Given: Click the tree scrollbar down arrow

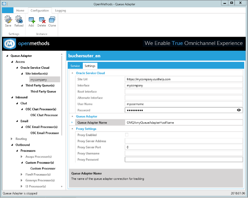Looking at the screenshot, I should pos(62,186).
